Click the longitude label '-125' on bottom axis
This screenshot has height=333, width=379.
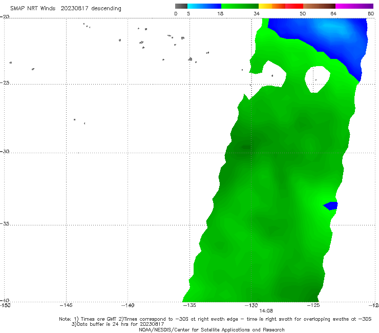[313, 305]
